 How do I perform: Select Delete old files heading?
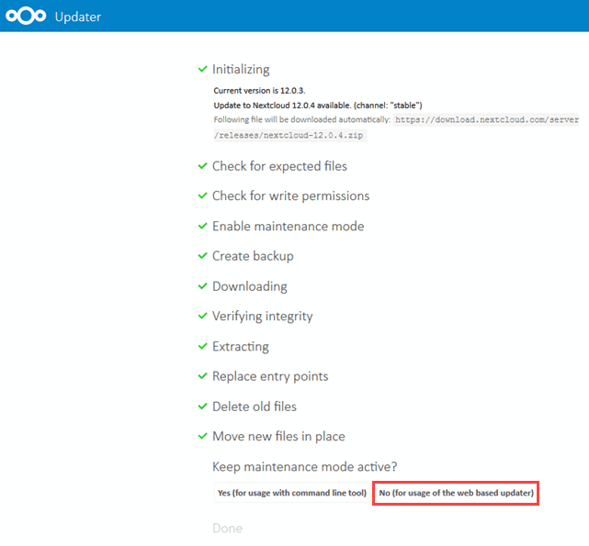tap(255, 407)
